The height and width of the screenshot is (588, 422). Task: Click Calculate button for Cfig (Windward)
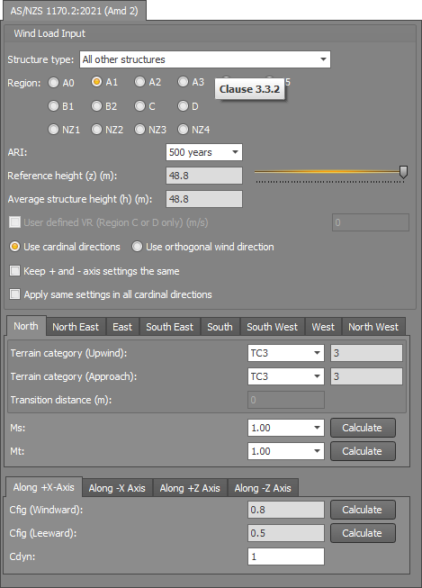click(363, 510)
